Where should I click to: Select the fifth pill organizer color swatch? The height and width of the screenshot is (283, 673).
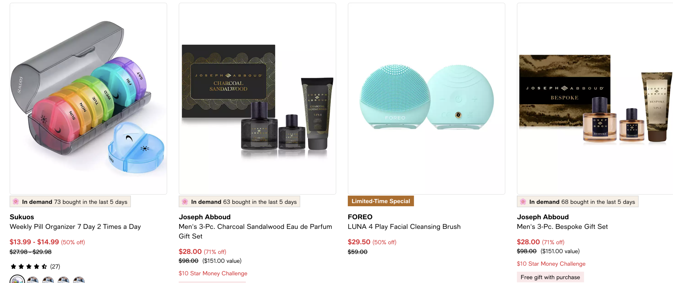[79, 280]
